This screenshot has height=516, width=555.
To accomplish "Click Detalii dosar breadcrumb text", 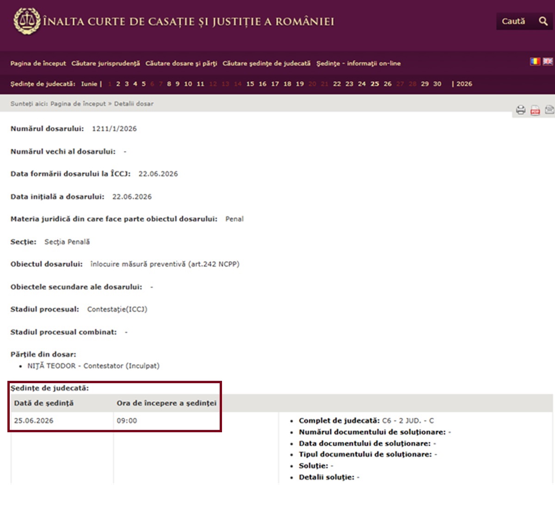I will [x=134, y=104].
